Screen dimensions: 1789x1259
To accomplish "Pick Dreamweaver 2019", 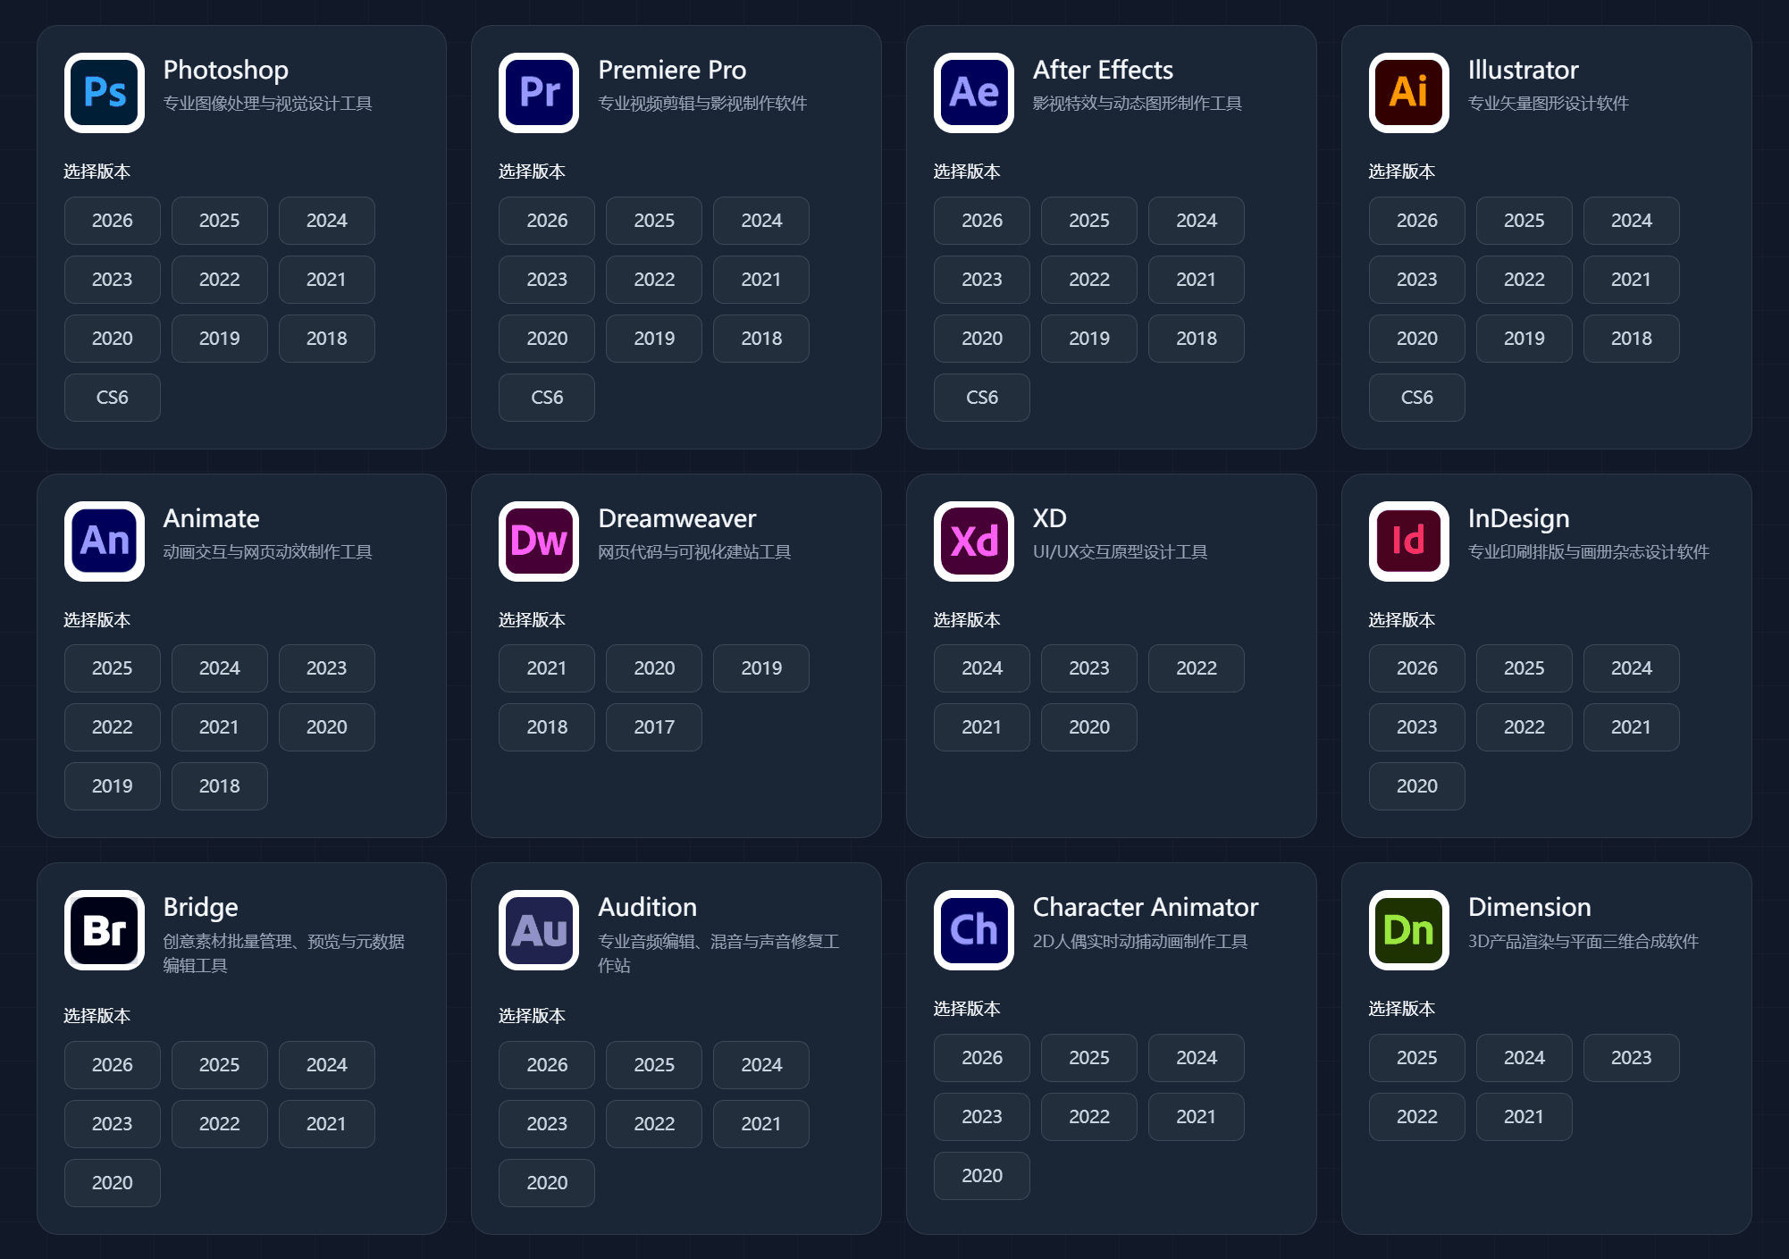I will point(761,668).
